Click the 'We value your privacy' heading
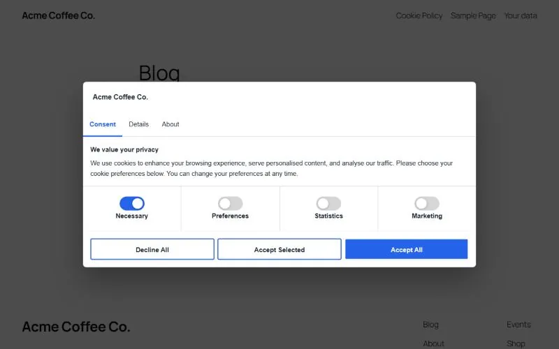Image resolution: width=559 pixels, height=349 pixels. tap(124, 149)
